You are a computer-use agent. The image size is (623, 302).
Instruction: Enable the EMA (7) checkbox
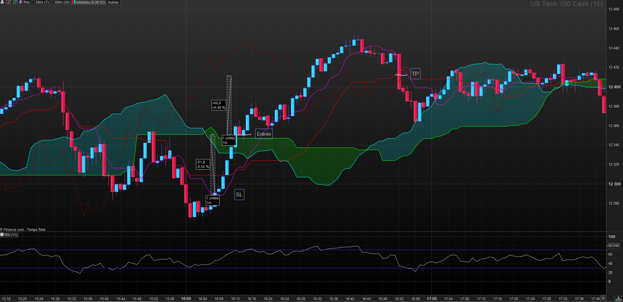[33, 2]
